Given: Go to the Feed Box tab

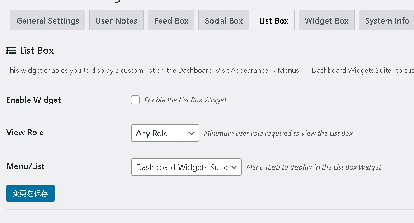Looking at the screenshot, I should tap(171, 21).
